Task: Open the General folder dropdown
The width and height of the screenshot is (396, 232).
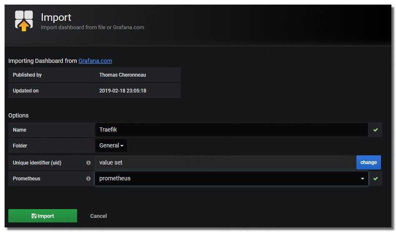Action: 111,146
